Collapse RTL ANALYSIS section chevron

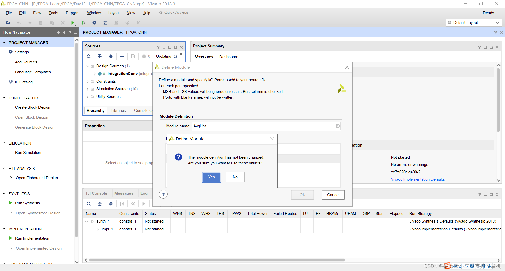[4, 168]
